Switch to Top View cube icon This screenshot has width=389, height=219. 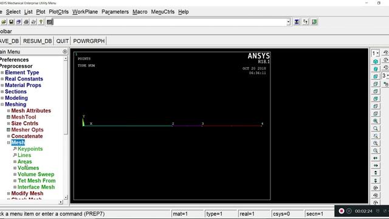tap(376, 91)
